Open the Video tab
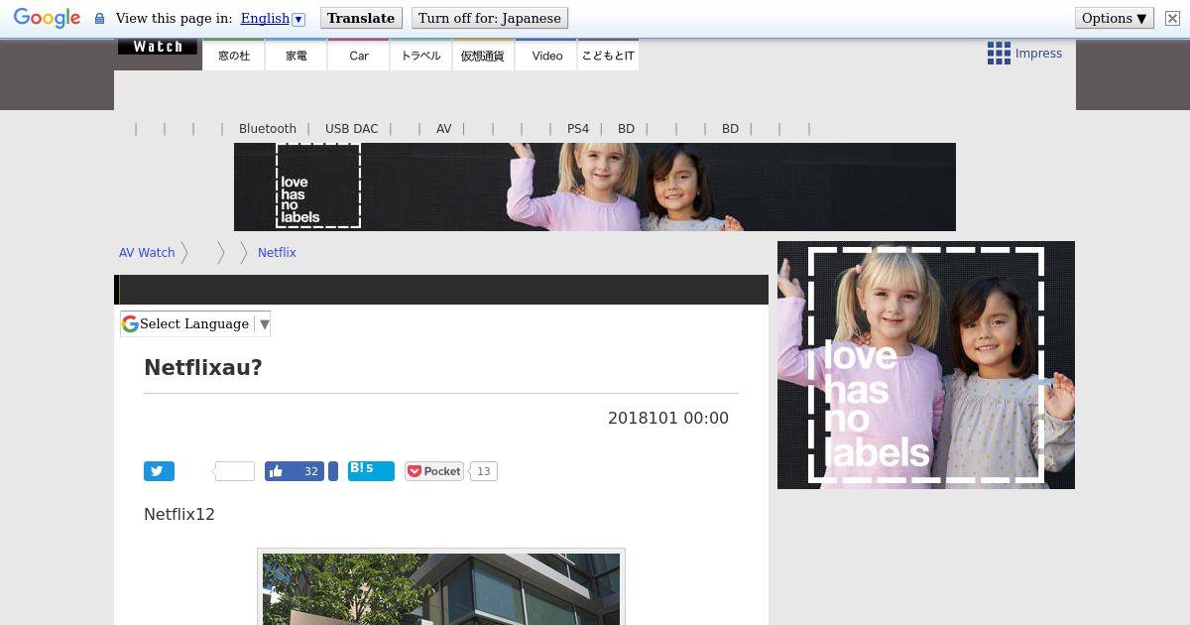Screen dimensions: 1190x625 pyautogui.click(x=546, y=56)
